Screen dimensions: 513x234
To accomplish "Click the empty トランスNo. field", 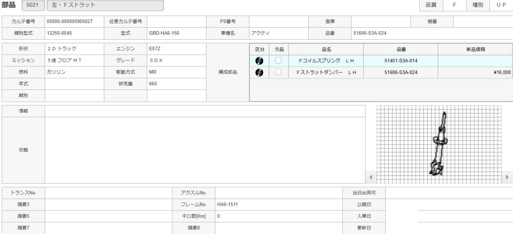I will (x=108, y=193).
